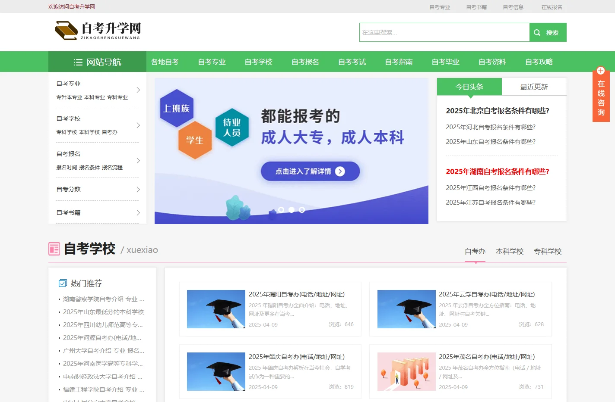Viewport: 615px width, 402px height.
Task: Click the 自考学校 section heading icon
Action: [x=54, y=249]
